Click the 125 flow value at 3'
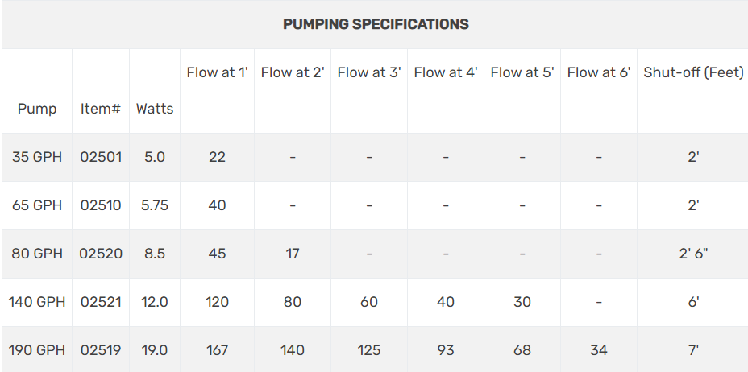 [x=368, y=350]
